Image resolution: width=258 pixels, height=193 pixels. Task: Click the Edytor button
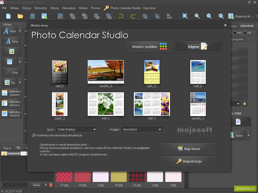click(x=199, y=47)
